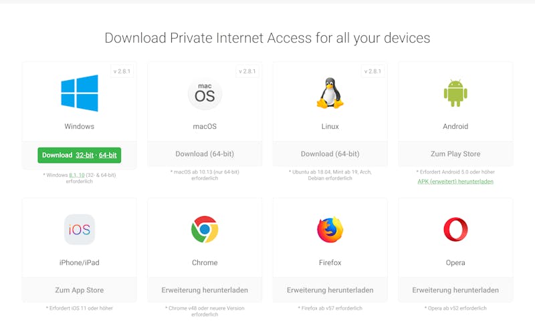535x331 pixels.
Task: Click the red Opera logo
Action: (x=455, y=229)
